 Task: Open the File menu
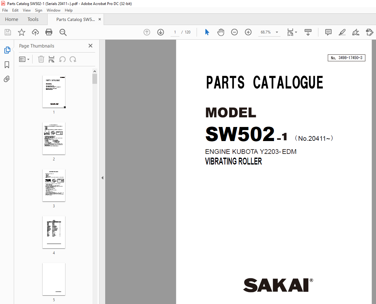5,10
